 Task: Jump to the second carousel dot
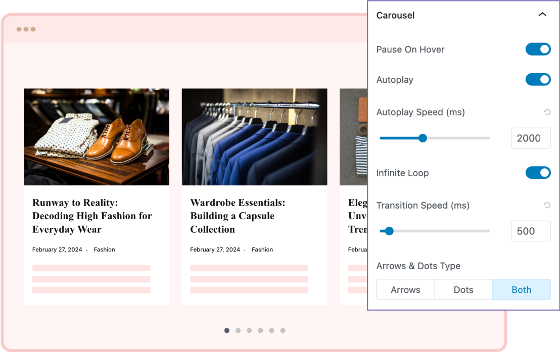(238, 330)
